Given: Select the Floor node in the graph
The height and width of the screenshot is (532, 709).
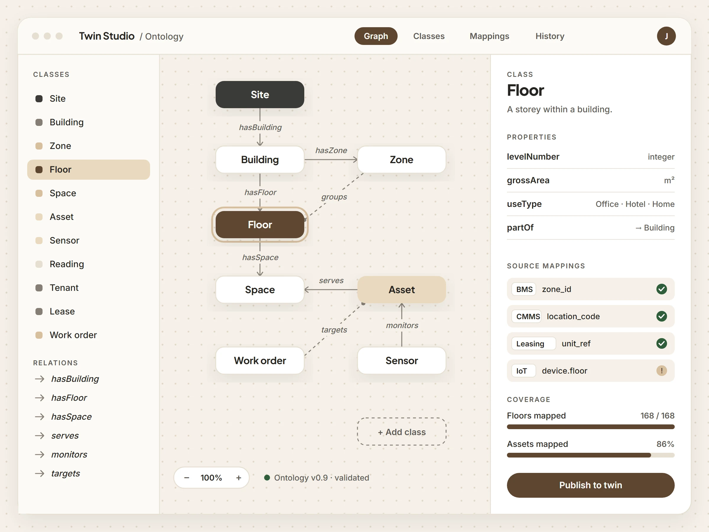Looking at the screenshot, I should 260,225.
